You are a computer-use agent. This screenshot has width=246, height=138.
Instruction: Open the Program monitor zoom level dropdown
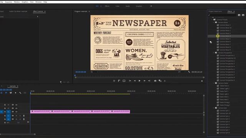click(94, 72)
